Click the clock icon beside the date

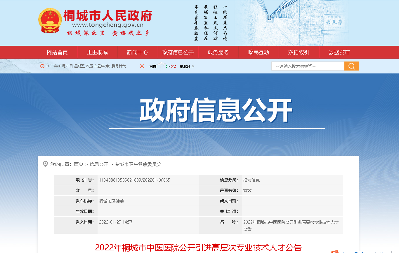click(x=42, y=66)
